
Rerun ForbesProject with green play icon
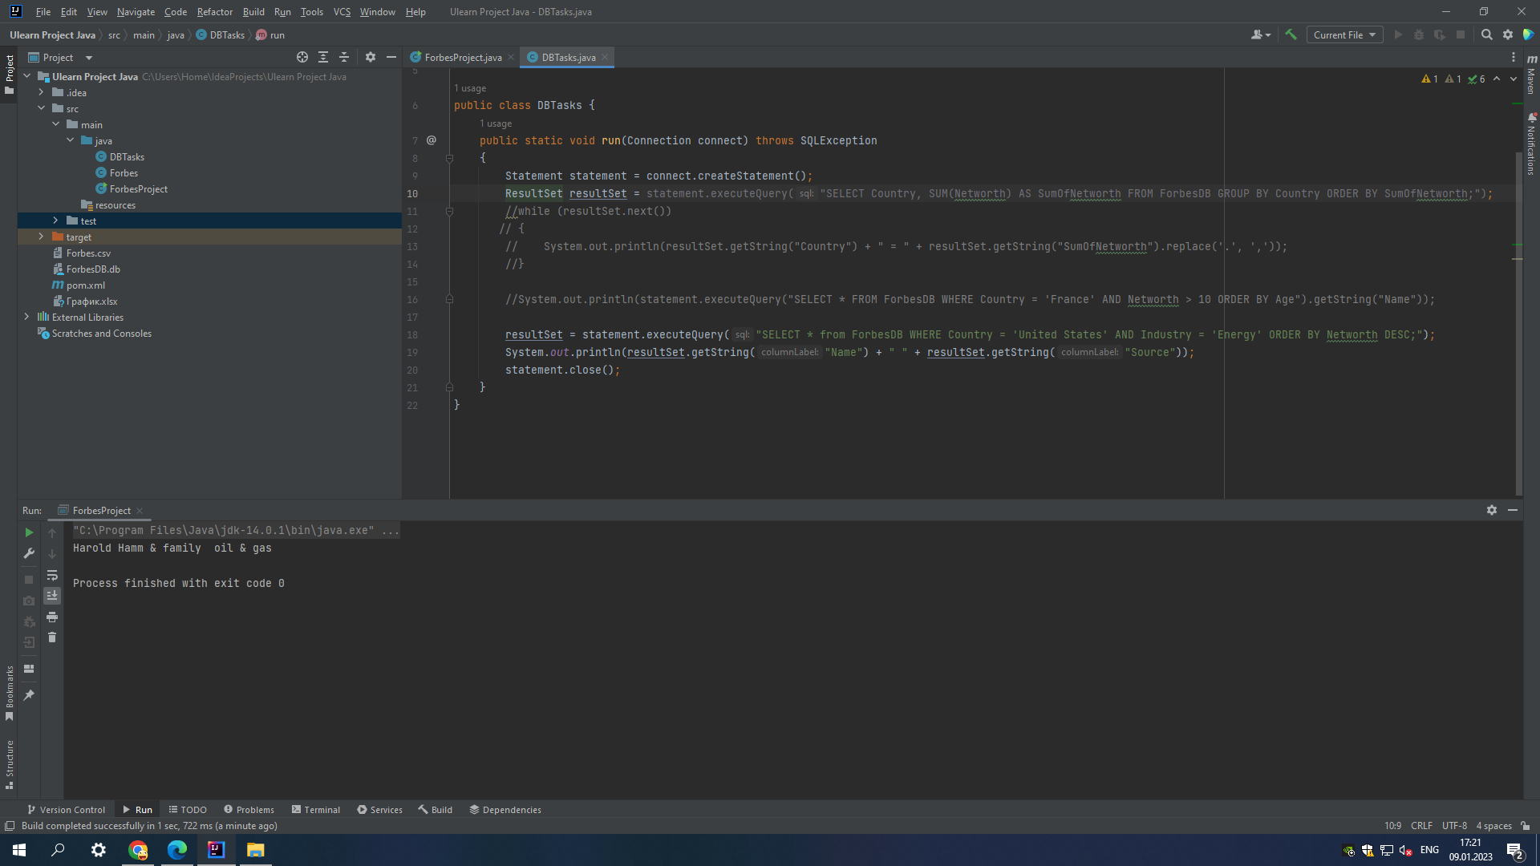pos(29,532)
